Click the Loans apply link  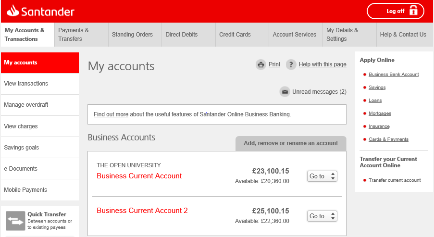[375, 100]
